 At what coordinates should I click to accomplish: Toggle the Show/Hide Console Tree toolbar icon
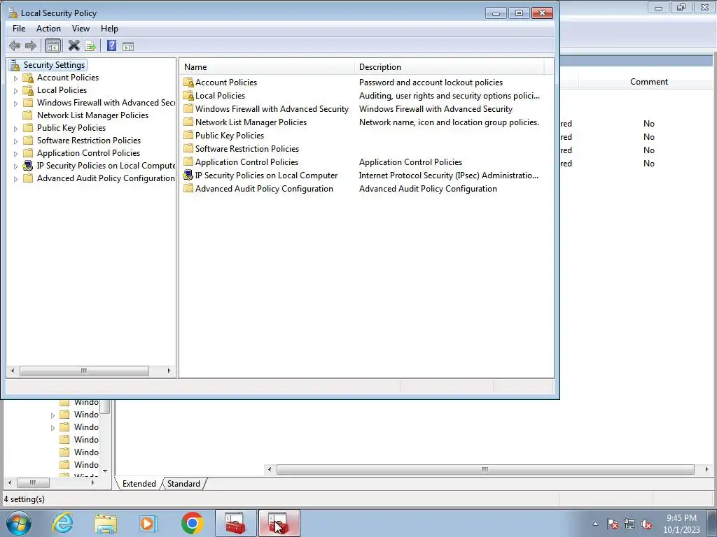(53, 45)
